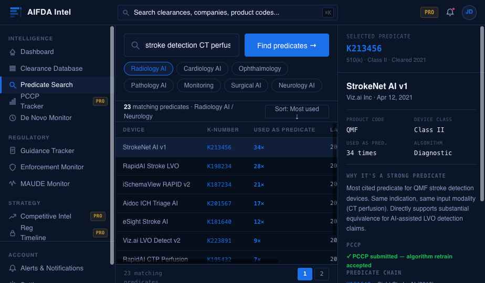Viewport: 485px width, 283px height.
Task: Open the K187234 link
Action: coord(219,184)
